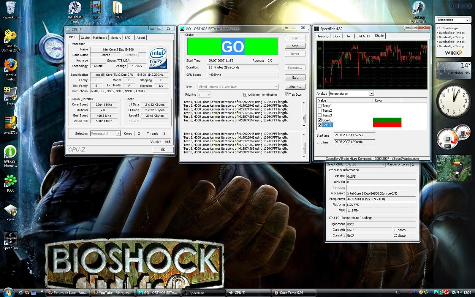This screenshot has width=475, height=297.
Task: Switch to CPU-Z SPD tab
Action: [128, 38]
